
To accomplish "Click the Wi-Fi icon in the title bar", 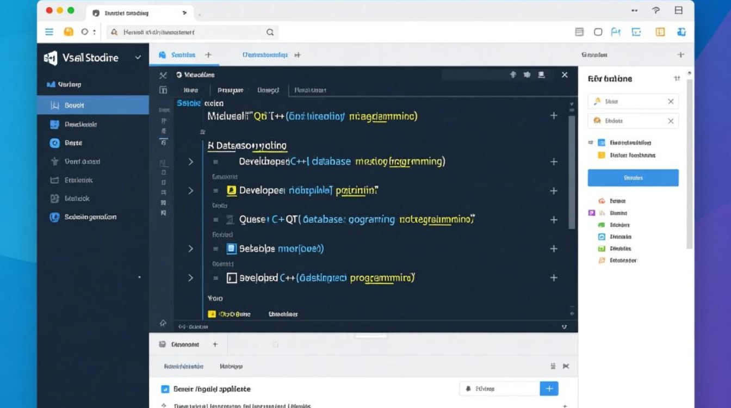I will click(x=656, y=11).
